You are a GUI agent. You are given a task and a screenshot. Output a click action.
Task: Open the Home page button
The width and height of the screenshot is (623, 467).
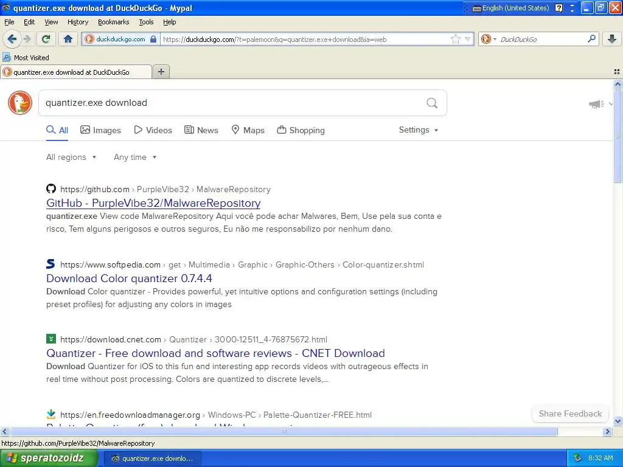(x=68, y=39)
